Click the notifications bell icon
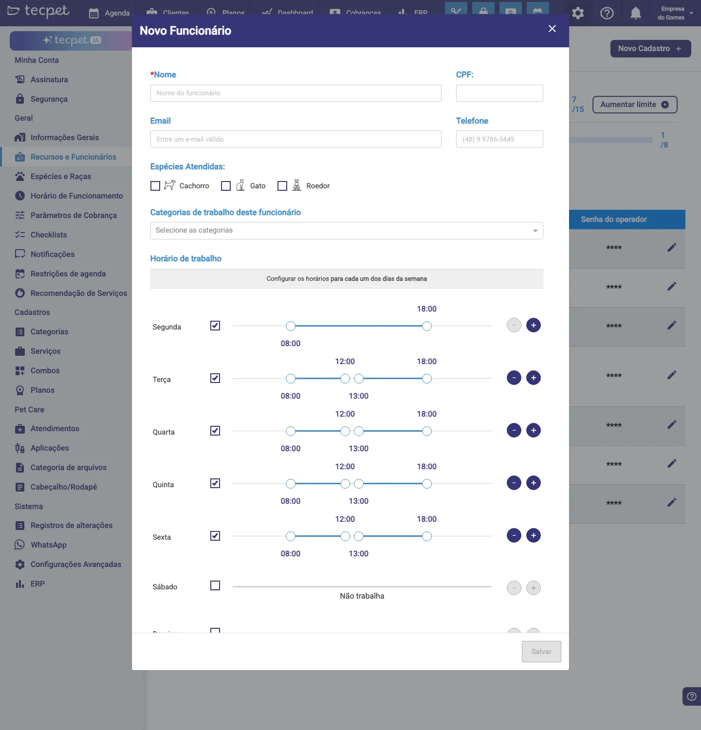The image size is (701, 730). (636, 13)
